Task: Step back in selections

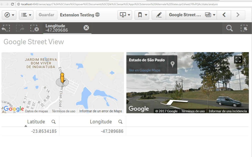Action: point(6,28)
